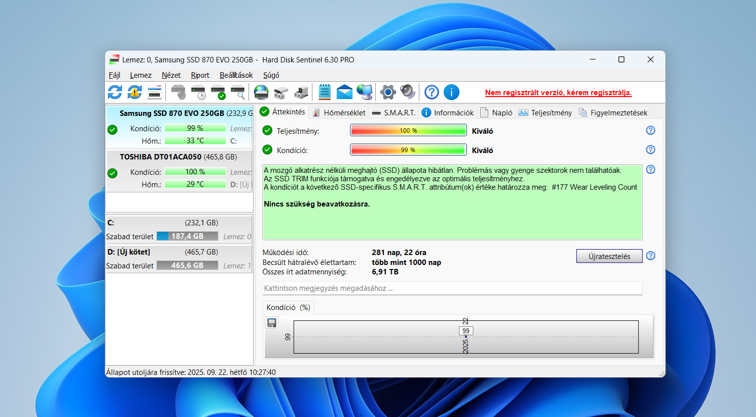Viewport: 756px width, 417px height.
Task: Switch to the Hőmérséklet tab
Action: (x=339, y=113)
